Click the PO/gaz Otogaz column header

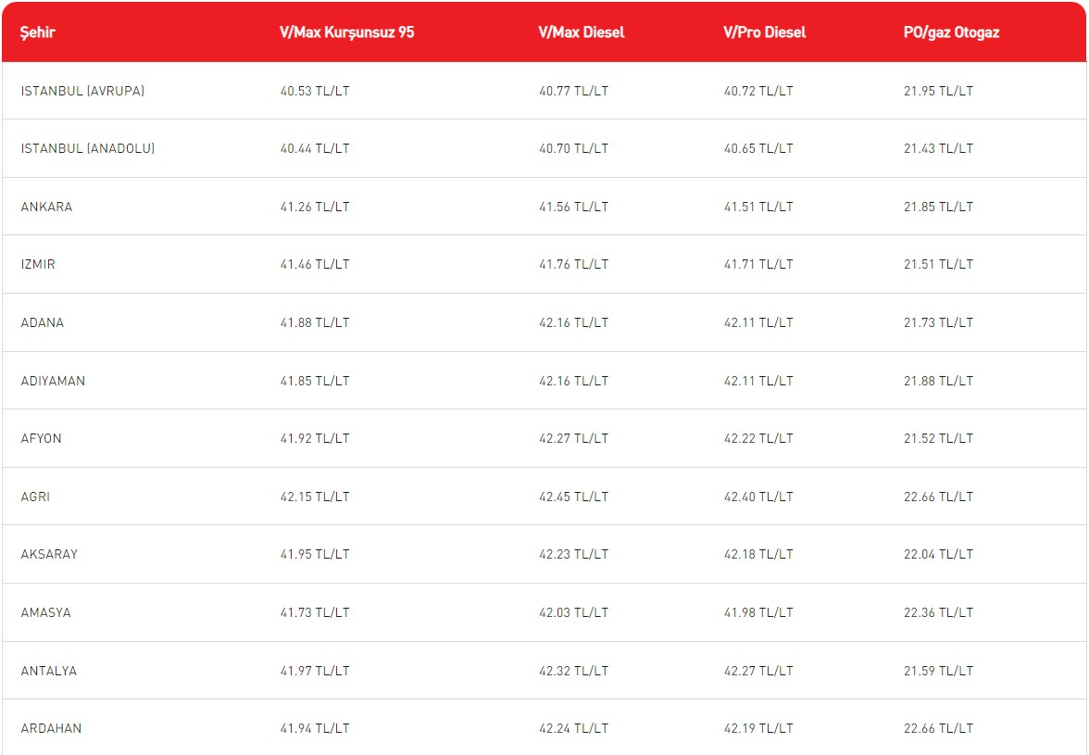[x=952, y=32]
